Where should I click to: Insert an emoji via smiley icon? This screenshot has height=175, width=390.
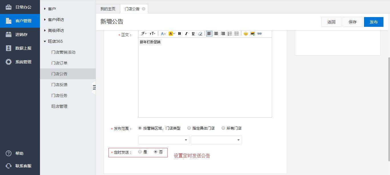(x=246, y=34)
